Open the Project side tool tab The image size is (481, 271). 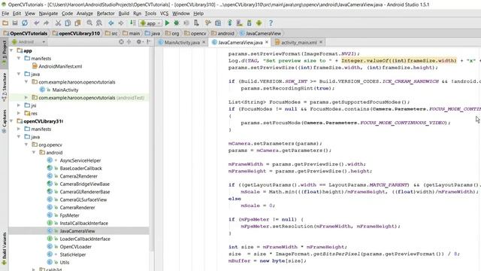coord(4,53)
